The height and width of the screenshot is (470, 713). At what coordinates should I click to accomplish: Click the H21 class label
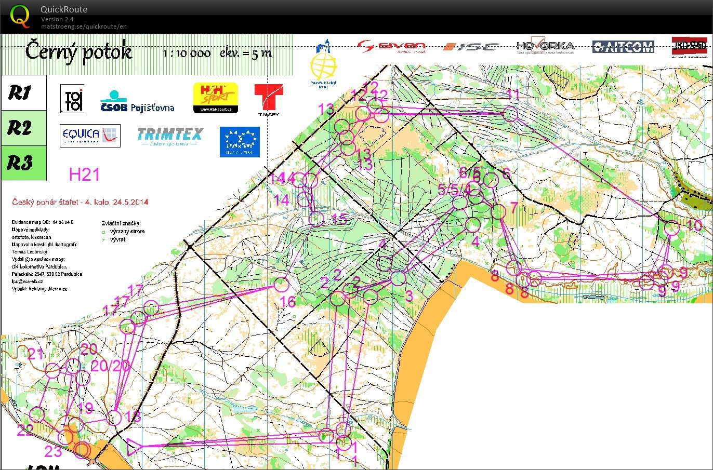pos(84,174)
